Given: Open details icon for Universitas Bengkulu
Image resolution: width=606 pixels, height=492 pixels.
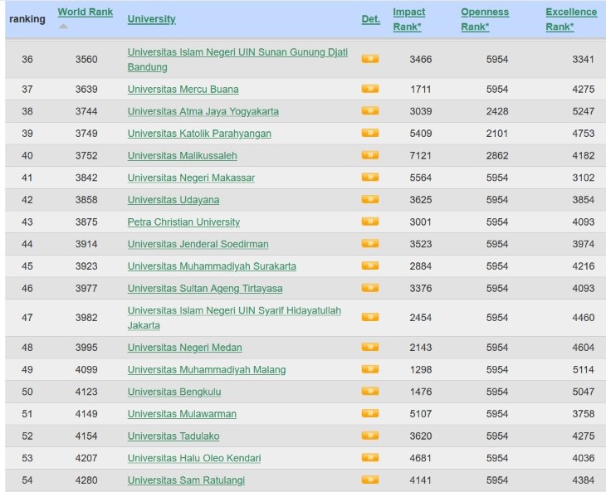Looking at the screenshot, I should 370,392.
